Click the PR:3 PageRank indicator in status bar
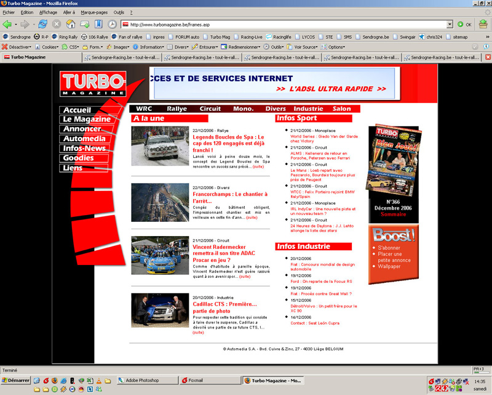 coord(481,370)
